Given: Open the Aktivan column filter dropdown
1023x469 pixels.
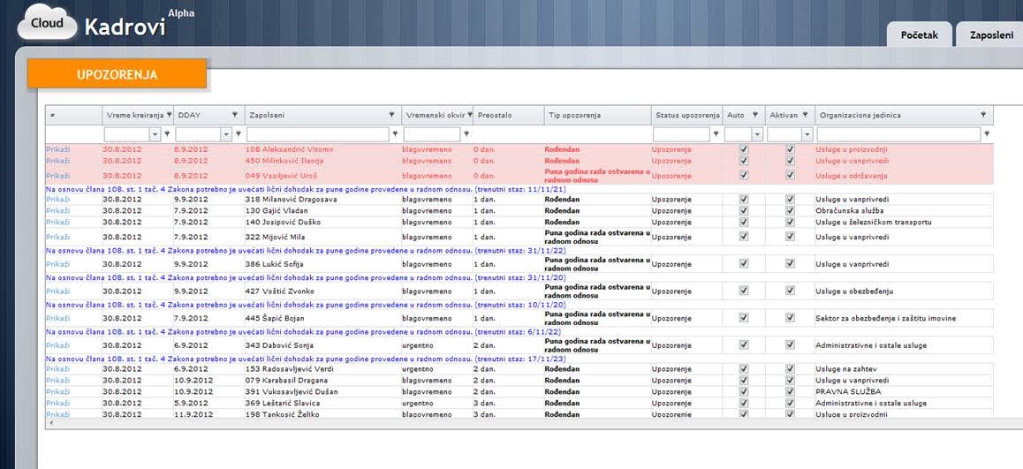Looking at the screenshot, I should pos(807,134).
